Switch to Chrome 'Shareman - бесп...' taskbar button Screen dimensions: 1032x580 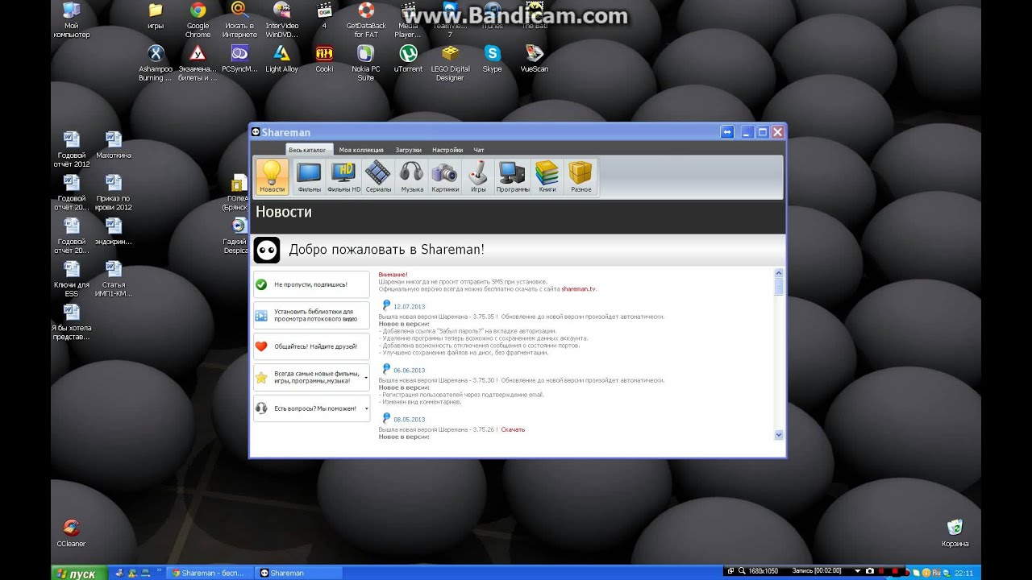tap(210, 573)
